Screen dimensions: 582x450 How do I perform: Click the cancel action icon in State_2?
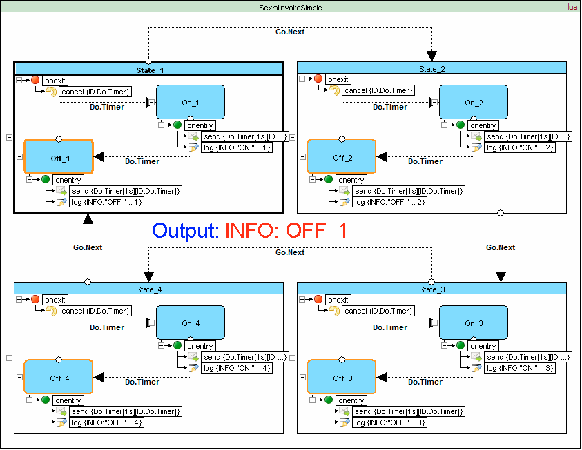pos(334,91)
